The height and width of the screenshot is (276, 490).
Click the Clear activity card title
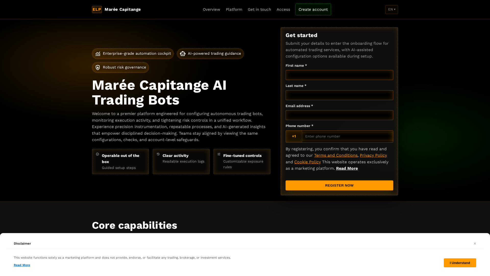tap(176, 156)
